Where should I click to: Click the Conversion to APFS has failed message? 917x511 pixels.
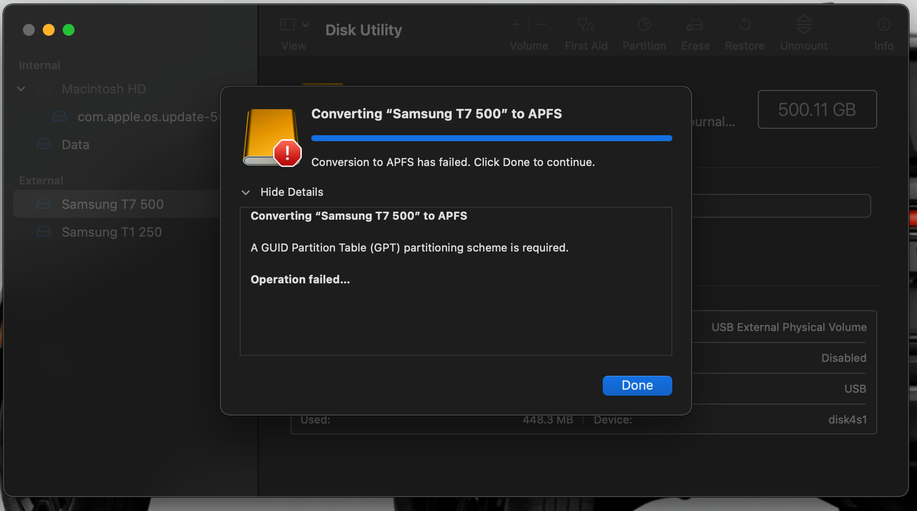point(453,162)
